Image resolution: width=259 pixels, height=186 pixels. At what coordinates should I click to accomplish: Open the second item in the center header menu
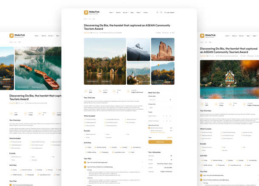[x=118, y=13]
